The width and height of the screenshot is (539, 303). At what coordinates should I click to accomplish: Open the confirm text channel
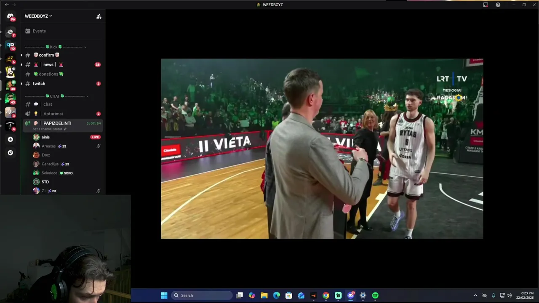(x=62, y=55)
